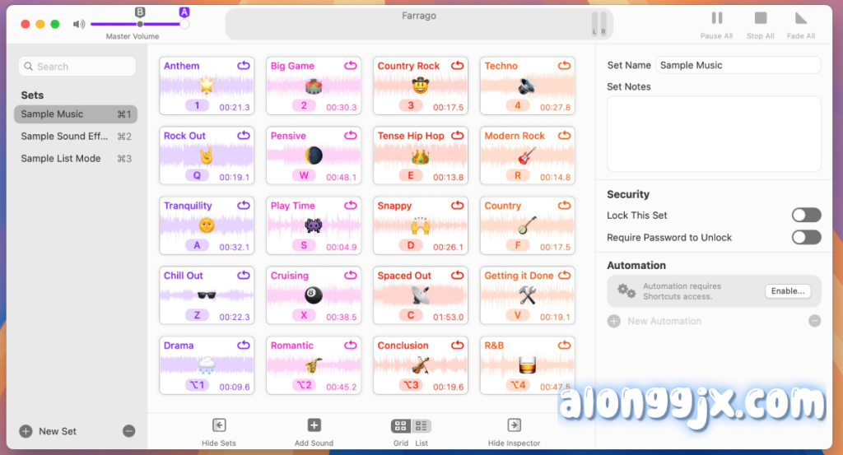Viewport: 843px width, 455px height.
Task: Click the Add Sound plus icon
Action: pos(314,425)
